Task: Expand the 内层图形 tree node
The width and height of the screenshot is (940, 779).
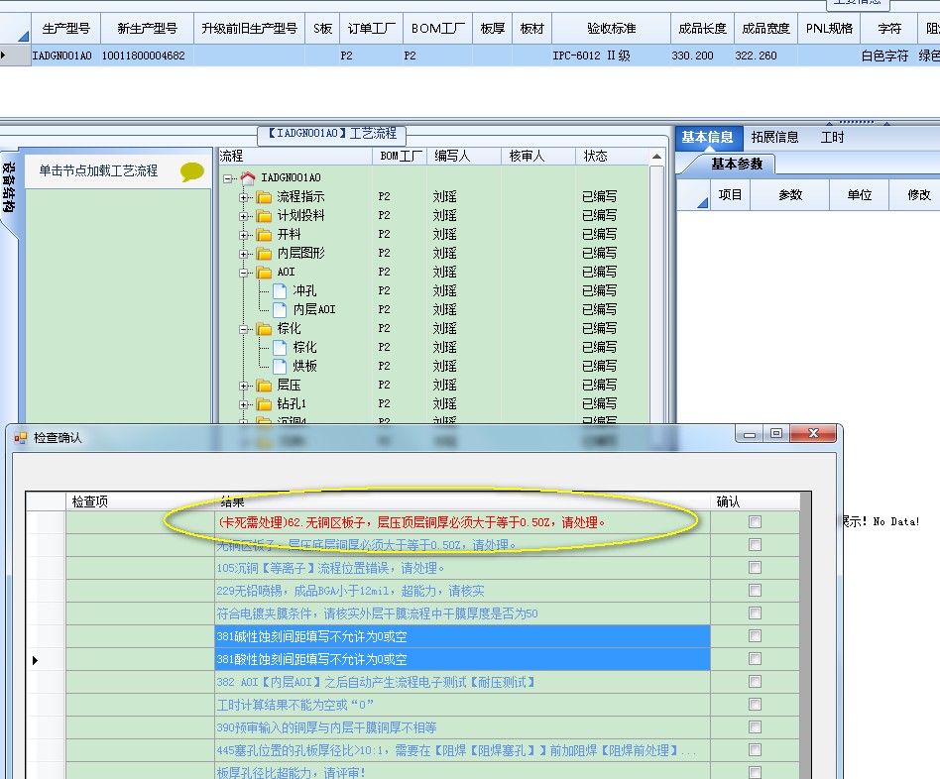Action: 243,254
